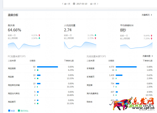The width and height of the screenshot is (157, 113).
Task: Click green down arrow beside 2.13%
Action: 95,35
